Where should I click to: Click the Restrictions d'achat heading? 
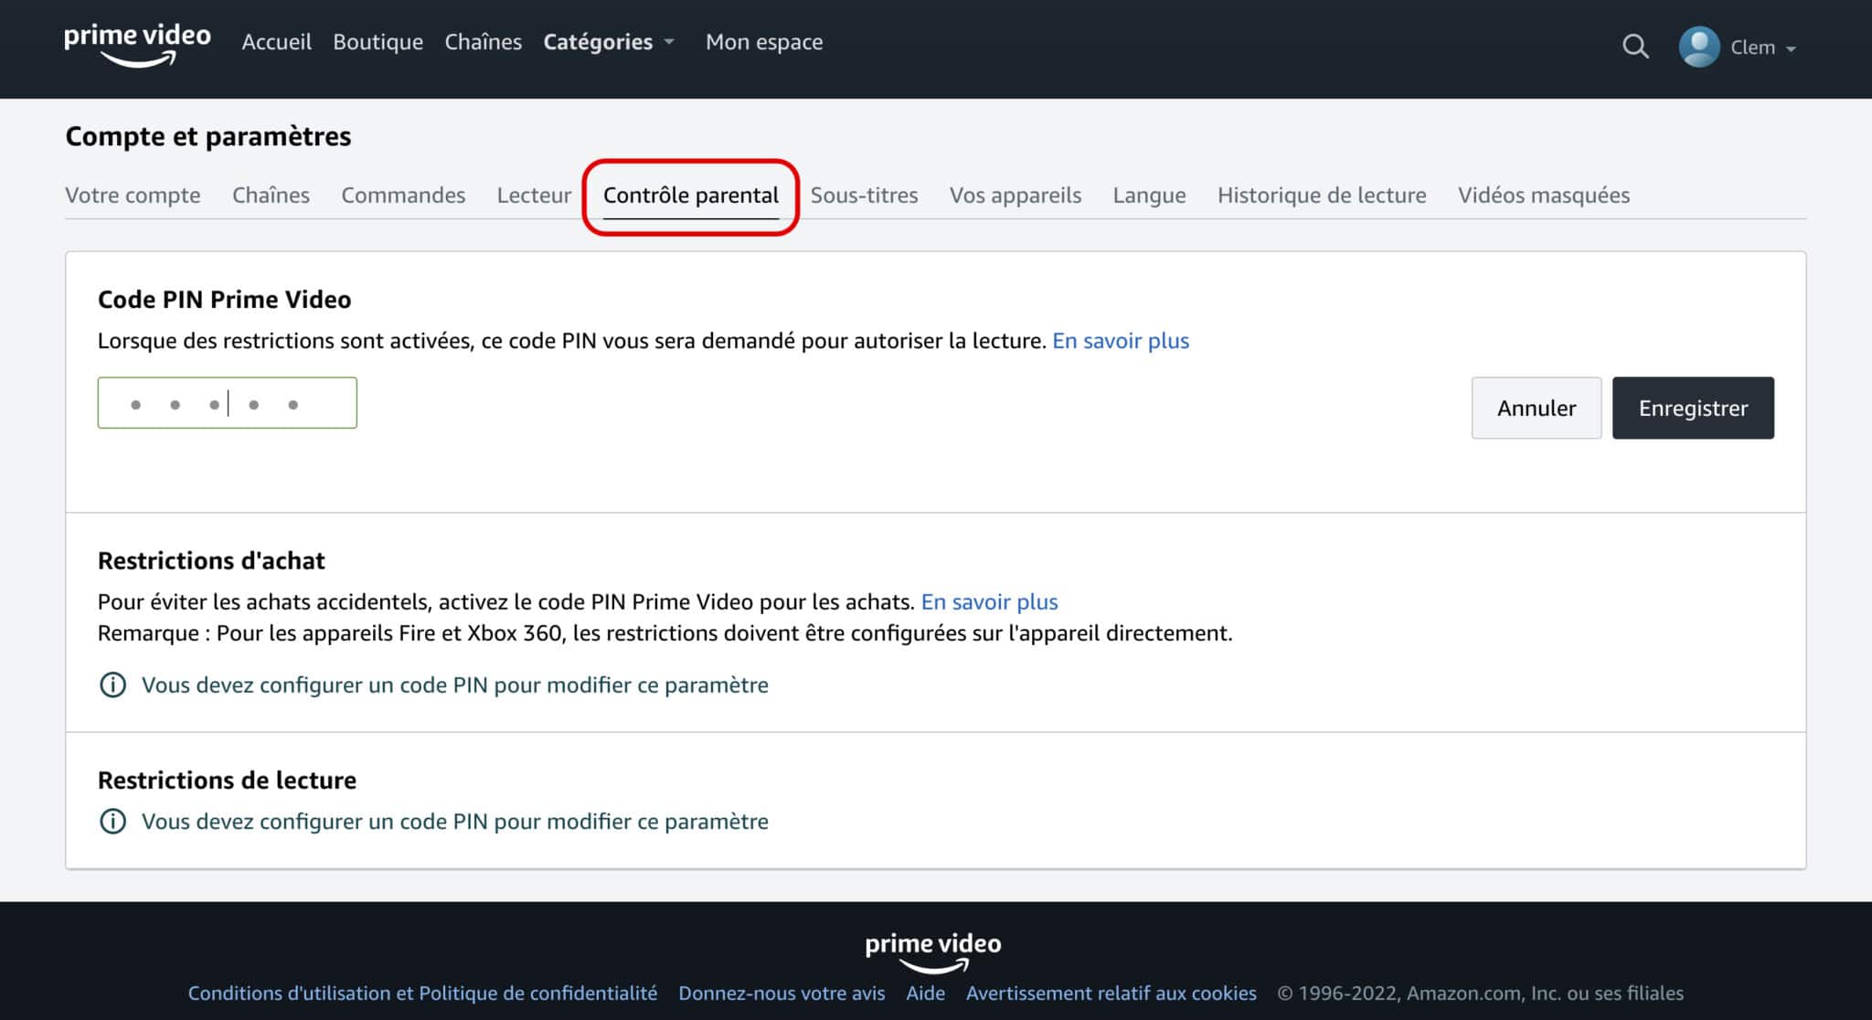coord(211,560)
